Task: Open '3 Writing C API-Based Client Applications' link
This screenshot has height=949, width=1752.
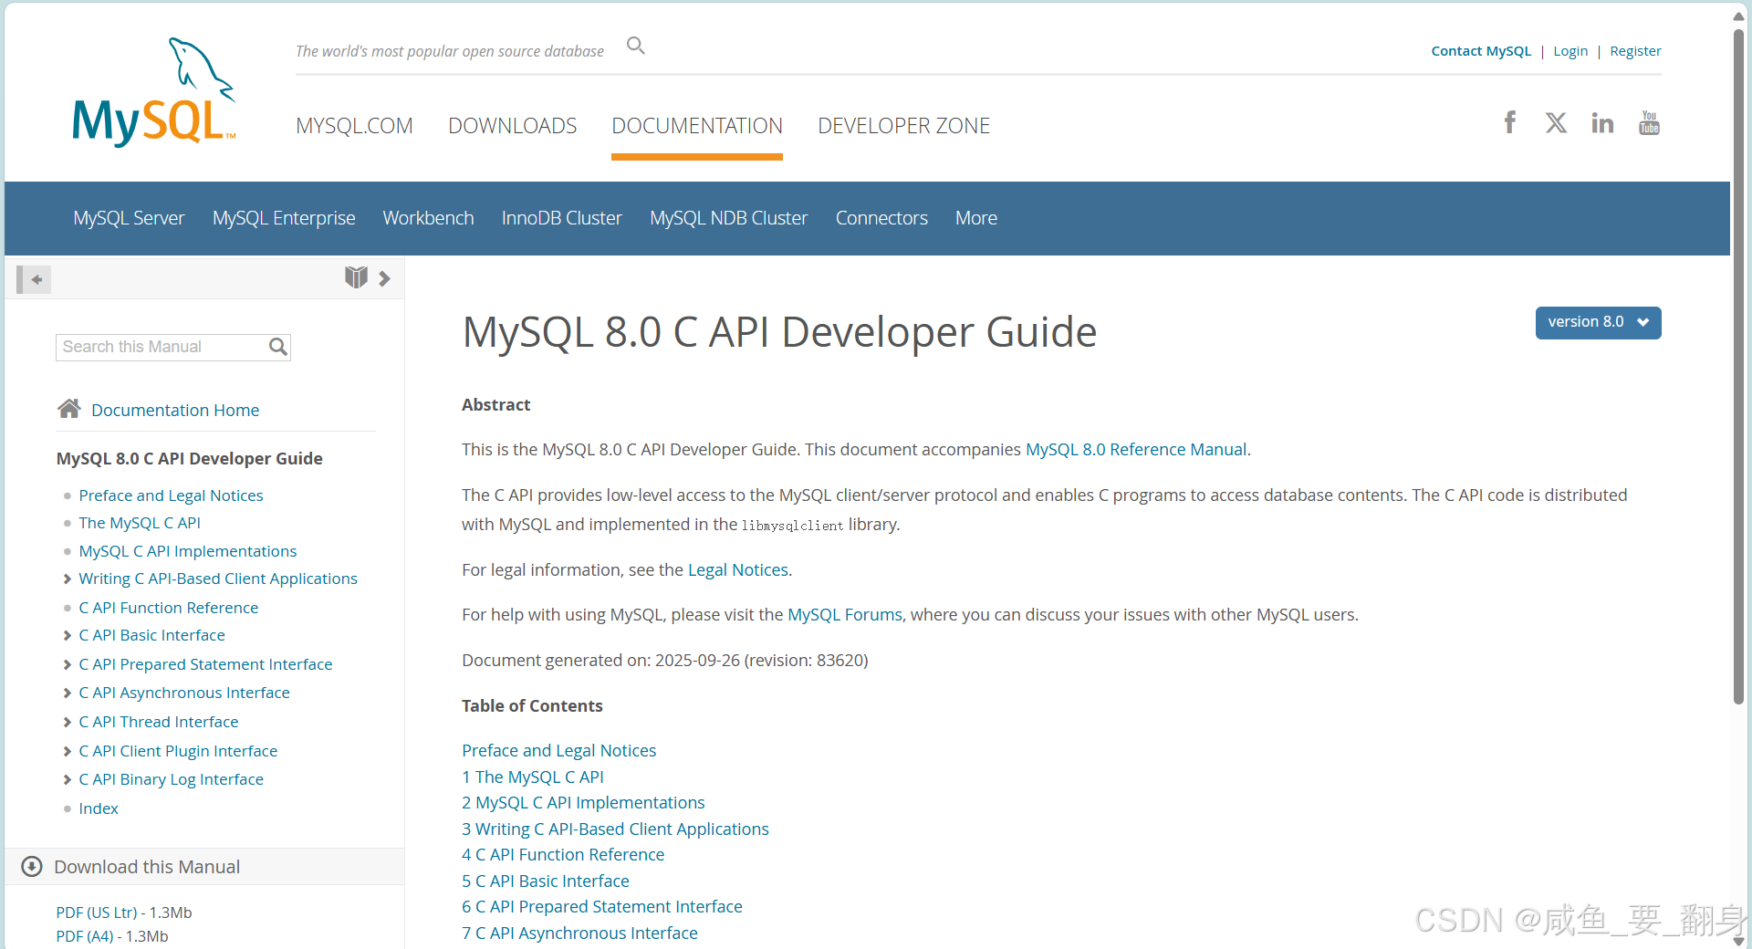Action: pyautogui.click(x=615, y=829)
